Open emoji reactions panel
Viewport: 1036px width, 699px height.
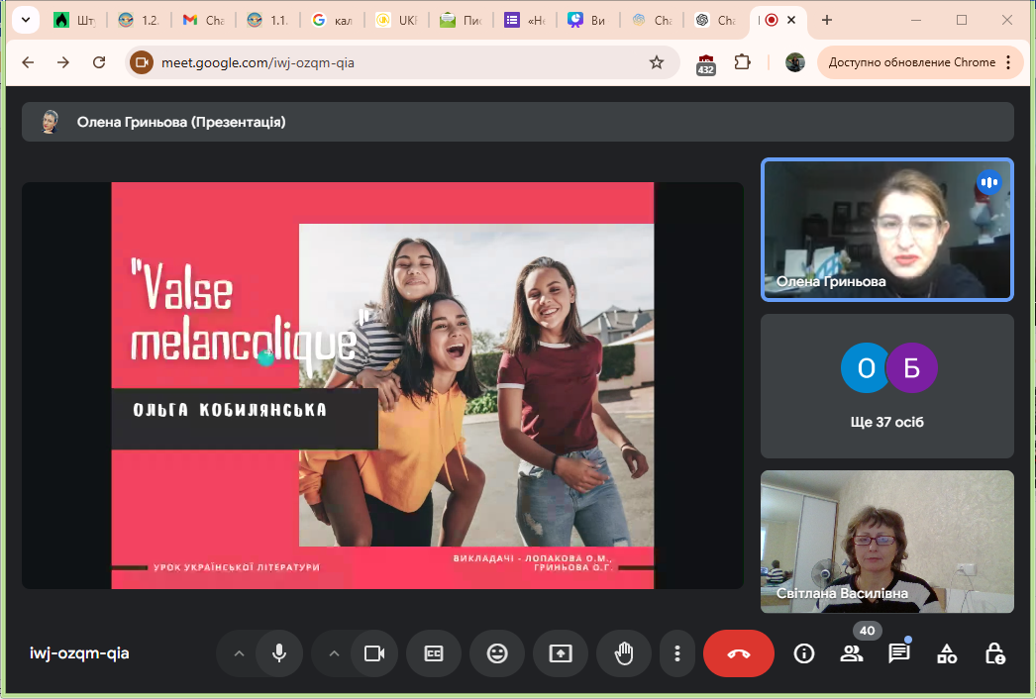[x=496, y=653]
